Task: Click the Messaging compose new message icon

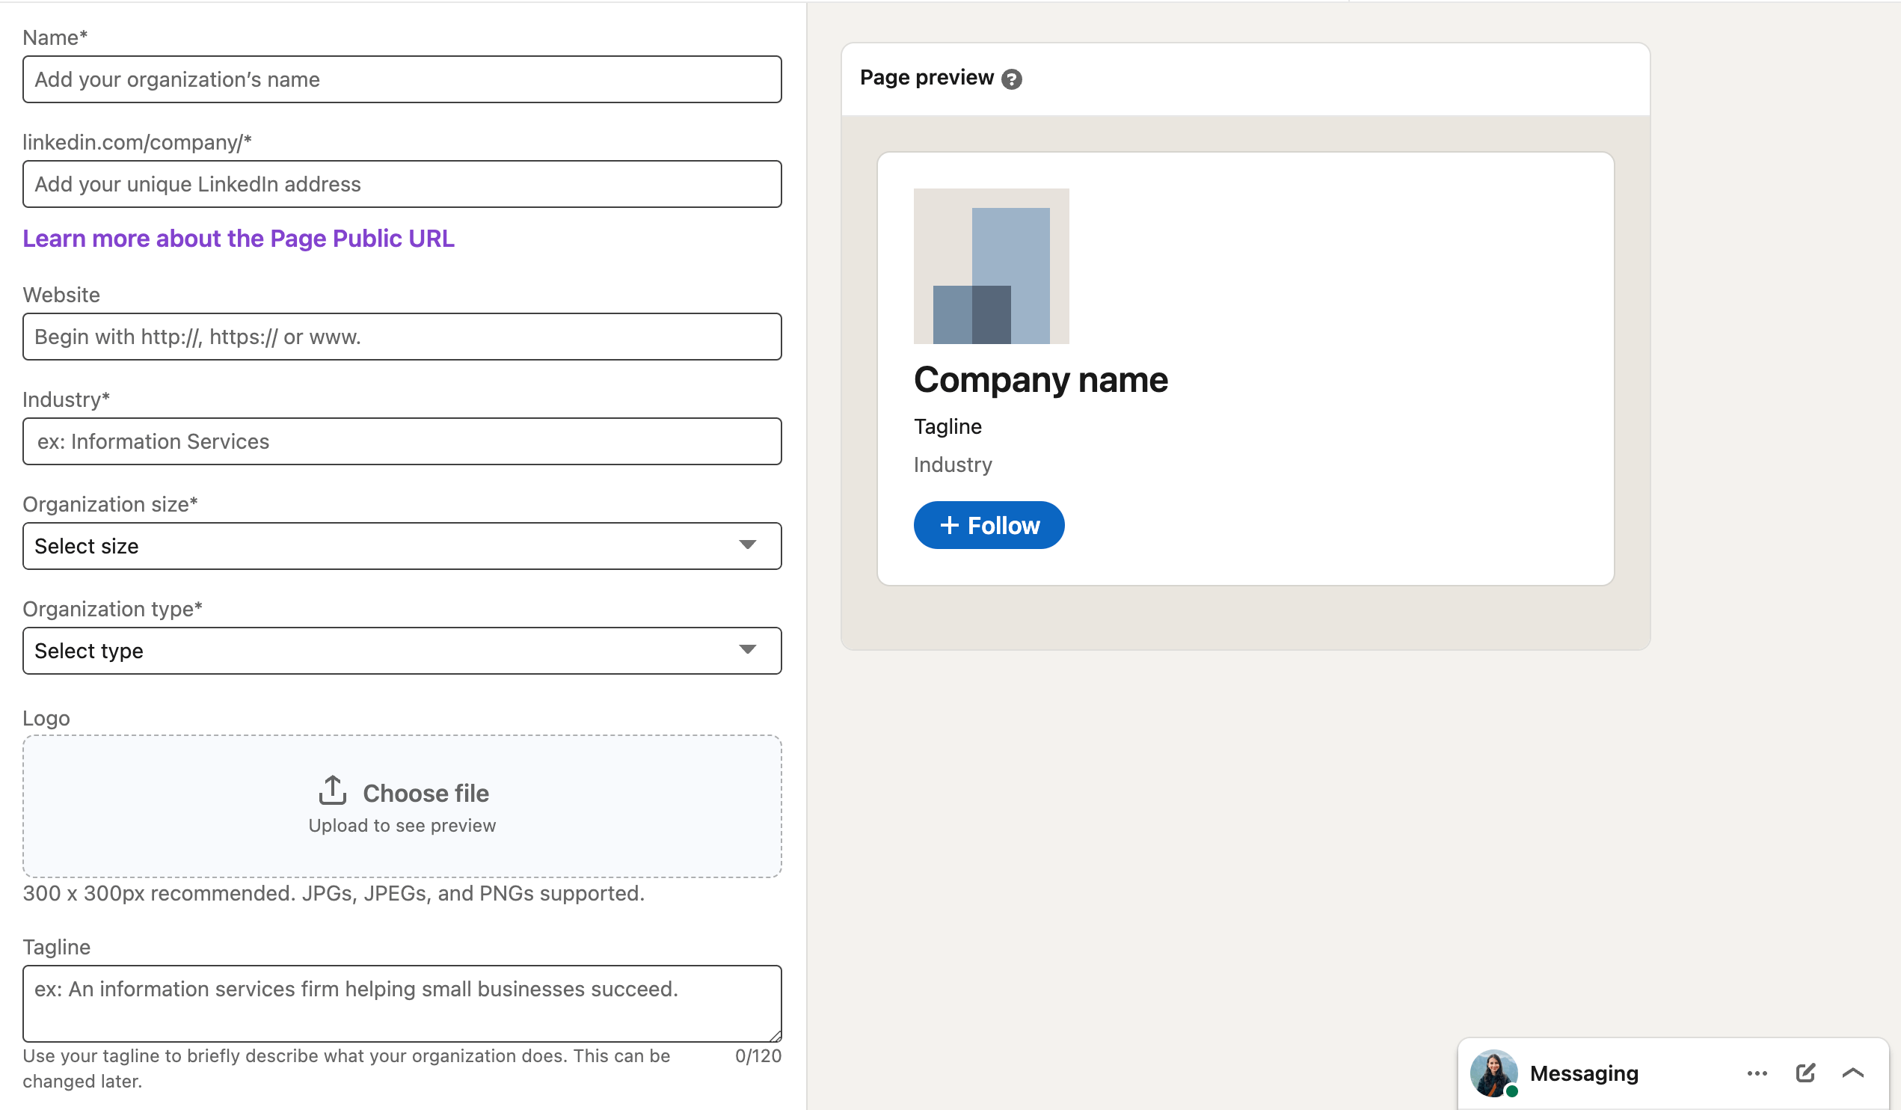Action: click(x=1805, y=1074)
